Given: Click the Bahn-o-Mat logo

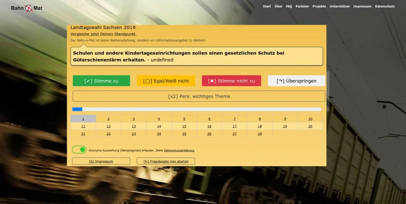Looking at the screenshot, I should pos(27,8).
